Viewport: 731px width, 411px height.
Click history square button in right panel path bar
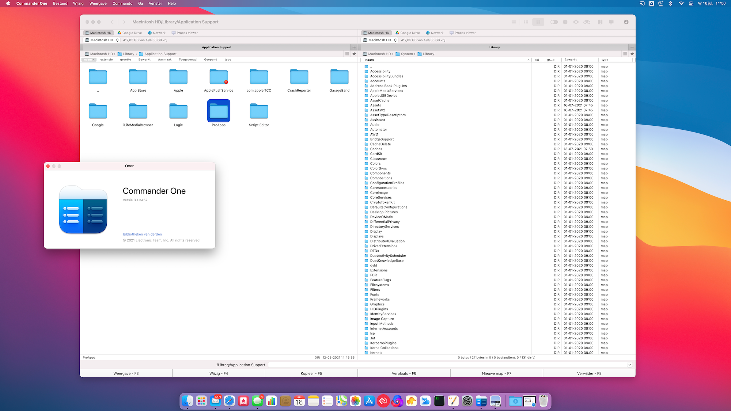[625, 54]
